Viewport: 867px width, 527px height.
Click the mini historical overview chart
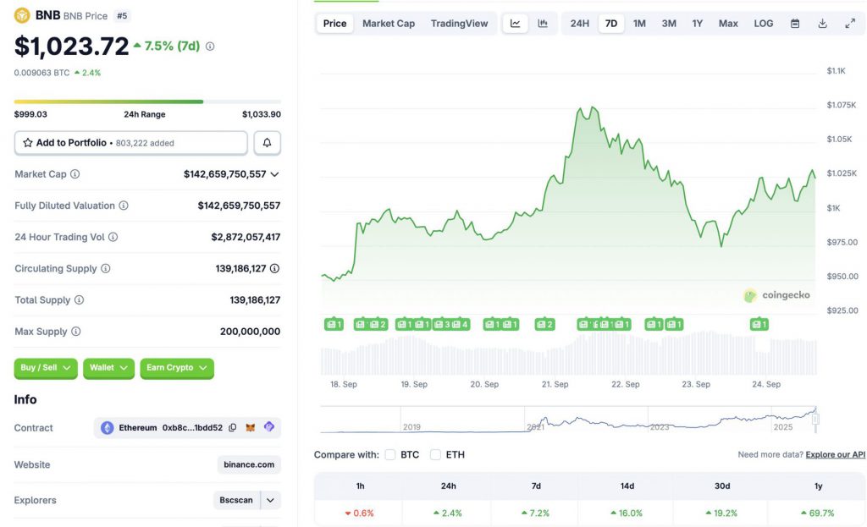pos(568,420)
